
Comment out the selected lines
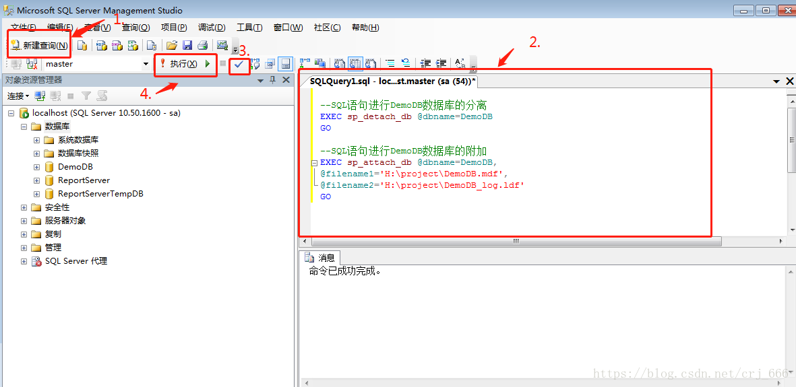[390, 64]
